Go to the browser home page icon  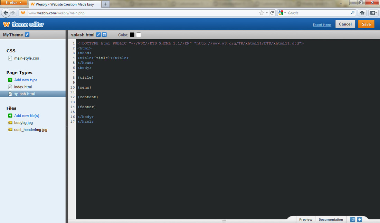[362, 13]
